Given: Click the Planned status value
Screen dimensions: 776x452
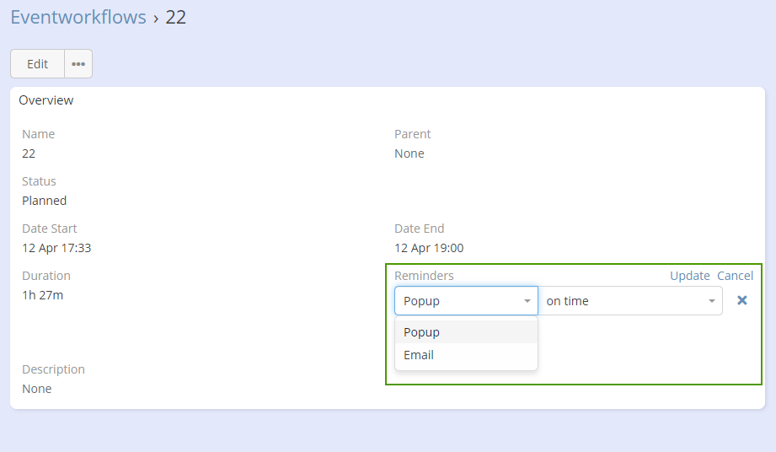Looking at the screenshot, I should tap(44, 201).
